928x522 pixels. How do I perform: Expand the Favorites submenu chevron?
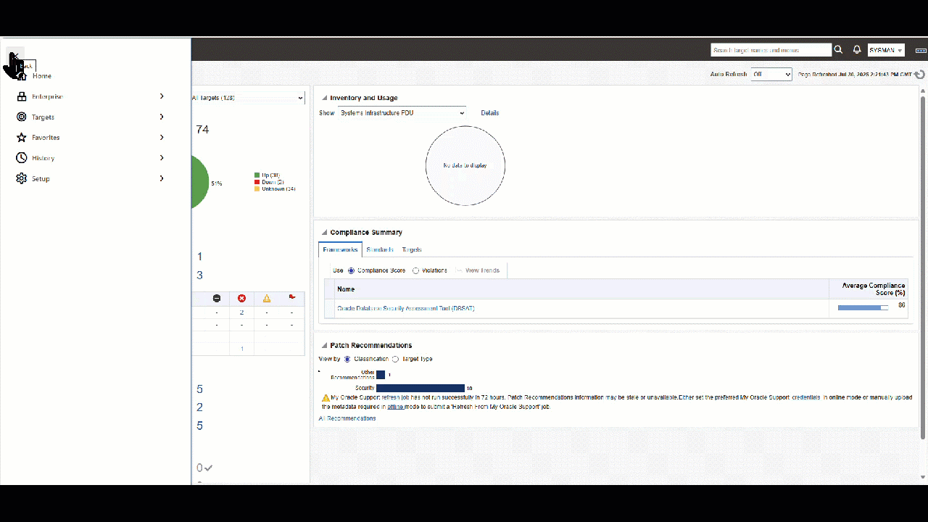[162, 137]
